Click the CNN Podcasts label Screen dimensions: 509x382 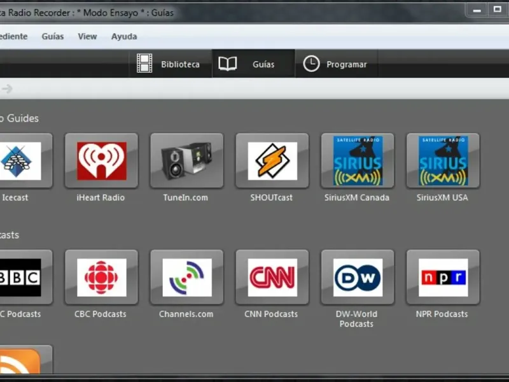pos(271,314)
